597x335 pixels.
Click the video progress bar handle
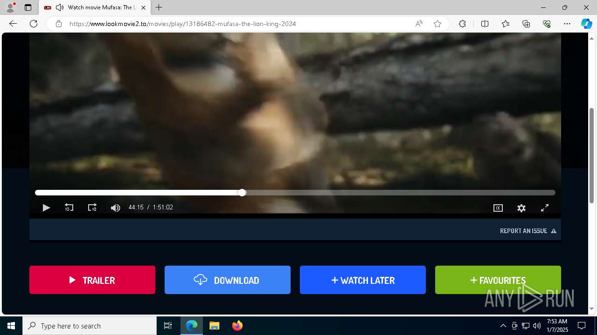tap(242, 193)
